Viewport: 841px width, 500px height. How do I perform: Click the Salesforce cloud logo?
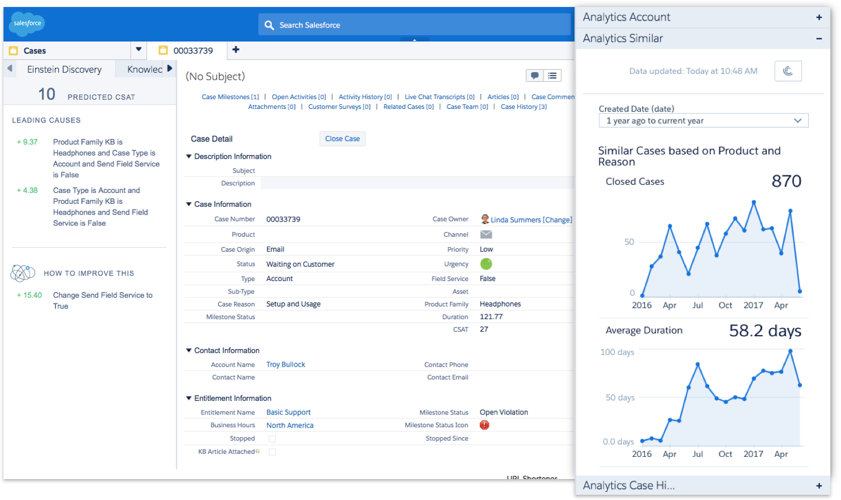click(27, 23)
